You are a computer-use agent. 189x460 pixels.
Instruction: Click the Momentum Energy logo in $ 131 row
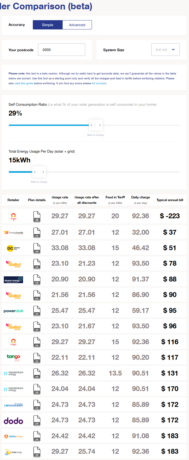tap(13, 373)
